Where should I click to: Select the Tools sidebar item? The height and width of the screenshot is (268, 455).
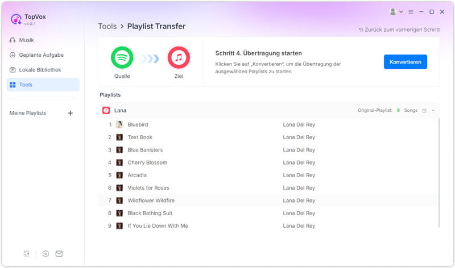(43, 85)
